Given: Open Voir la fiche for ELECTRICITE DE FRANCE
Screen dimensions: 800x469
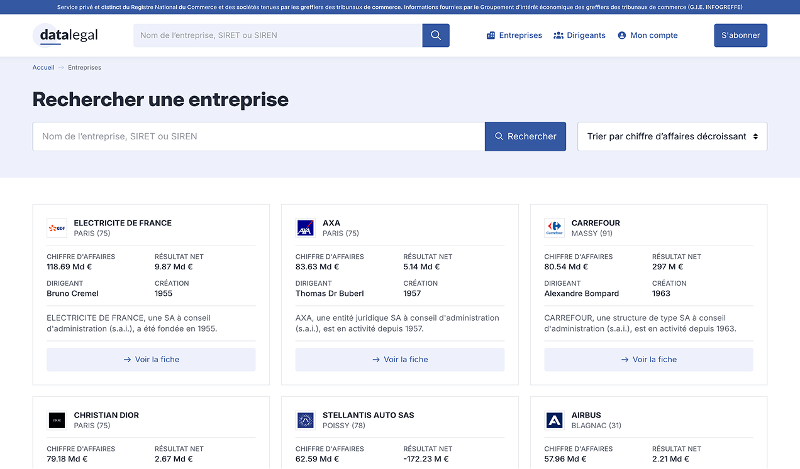Looking at the screenshot, I should pos(151,359).
